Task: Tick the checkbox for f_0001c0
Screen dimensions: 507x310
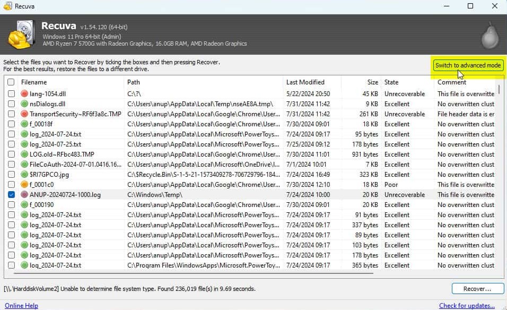Action: (11, 184)
